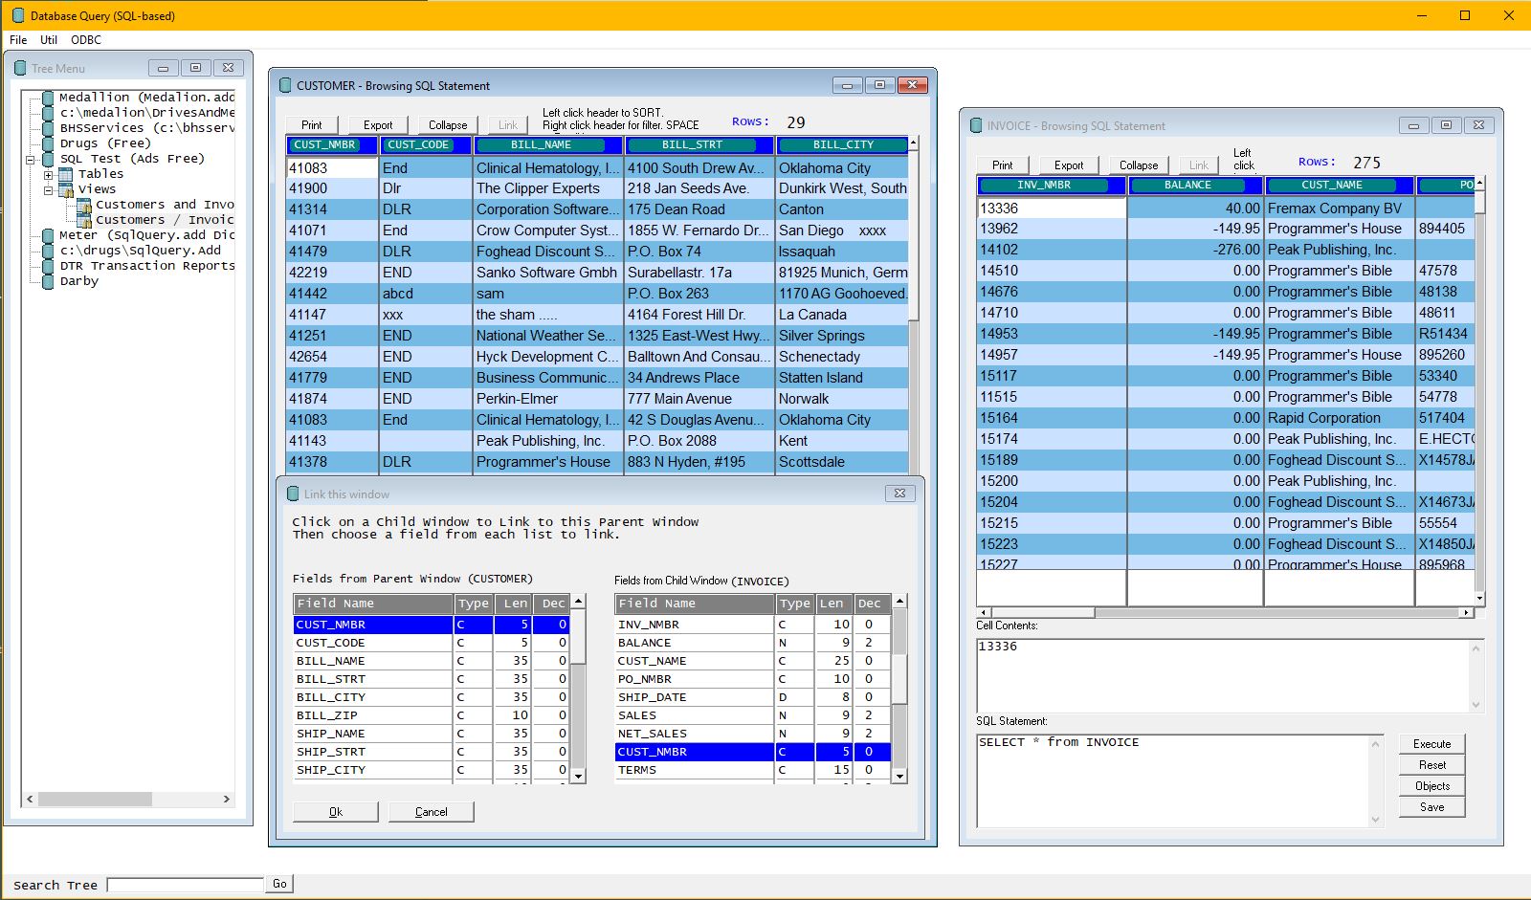1531x900 pixels.
Task: Collapse the CUSTOMER browse window
Action: (447, 124)
